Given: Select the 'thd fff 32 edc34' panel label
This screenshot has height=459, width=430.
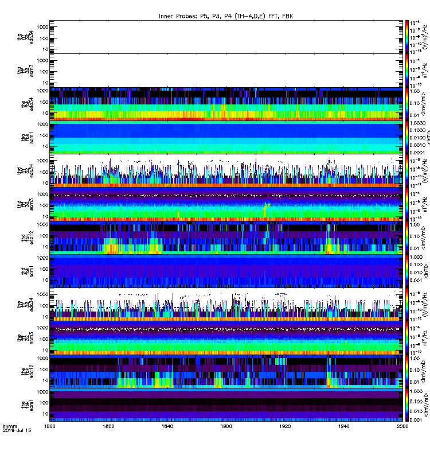Looking at the screenshot, I should tap(25, 170).
